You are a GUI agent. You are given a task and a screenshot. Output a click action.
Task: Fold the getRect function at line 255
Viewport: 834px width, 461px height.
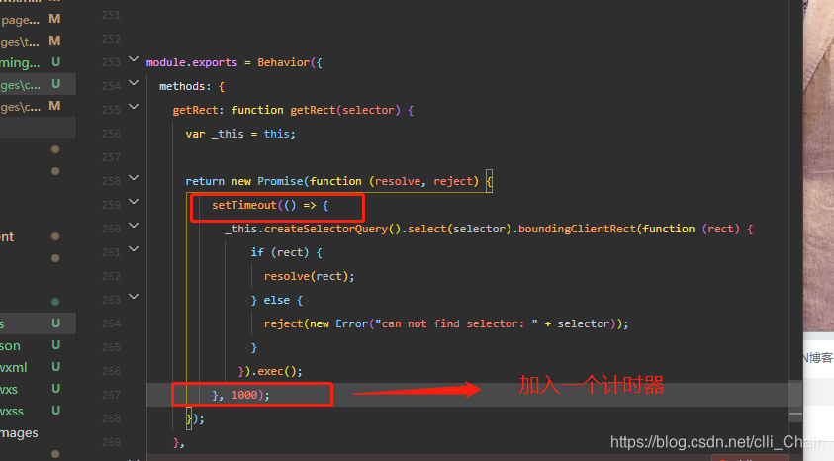134,106
